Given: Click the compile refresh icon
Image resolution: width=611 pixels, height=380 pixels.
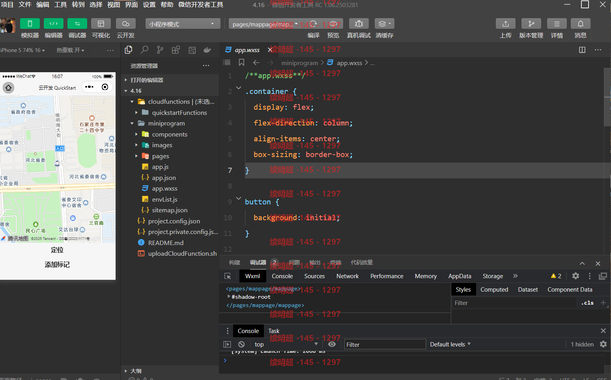Looking at the screenshot, I should coord(314,24).
